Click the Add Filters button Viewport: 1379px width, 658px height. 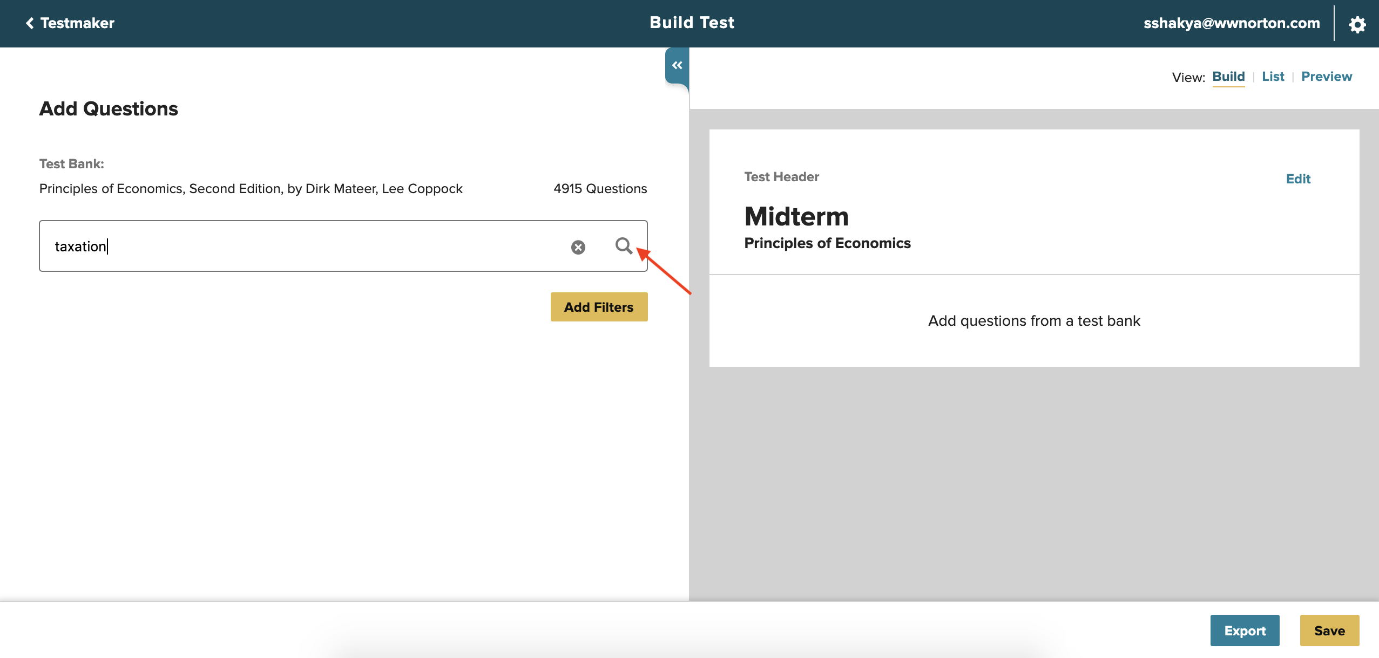tap(599, 307)
